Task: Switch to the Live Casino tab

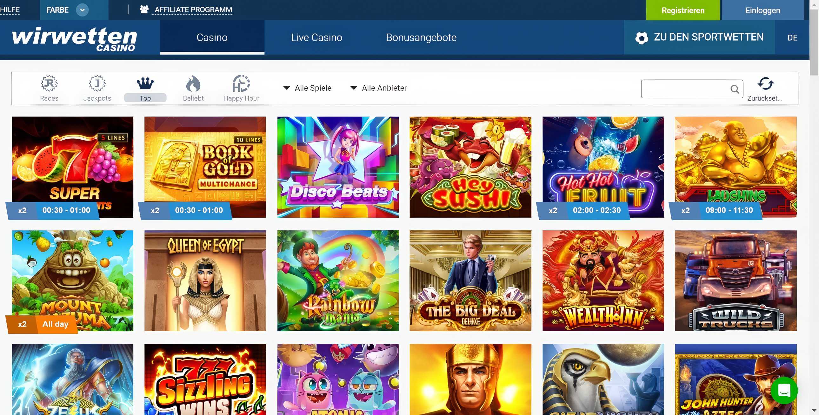Action: pyautogui.click(x=316, y=37)
